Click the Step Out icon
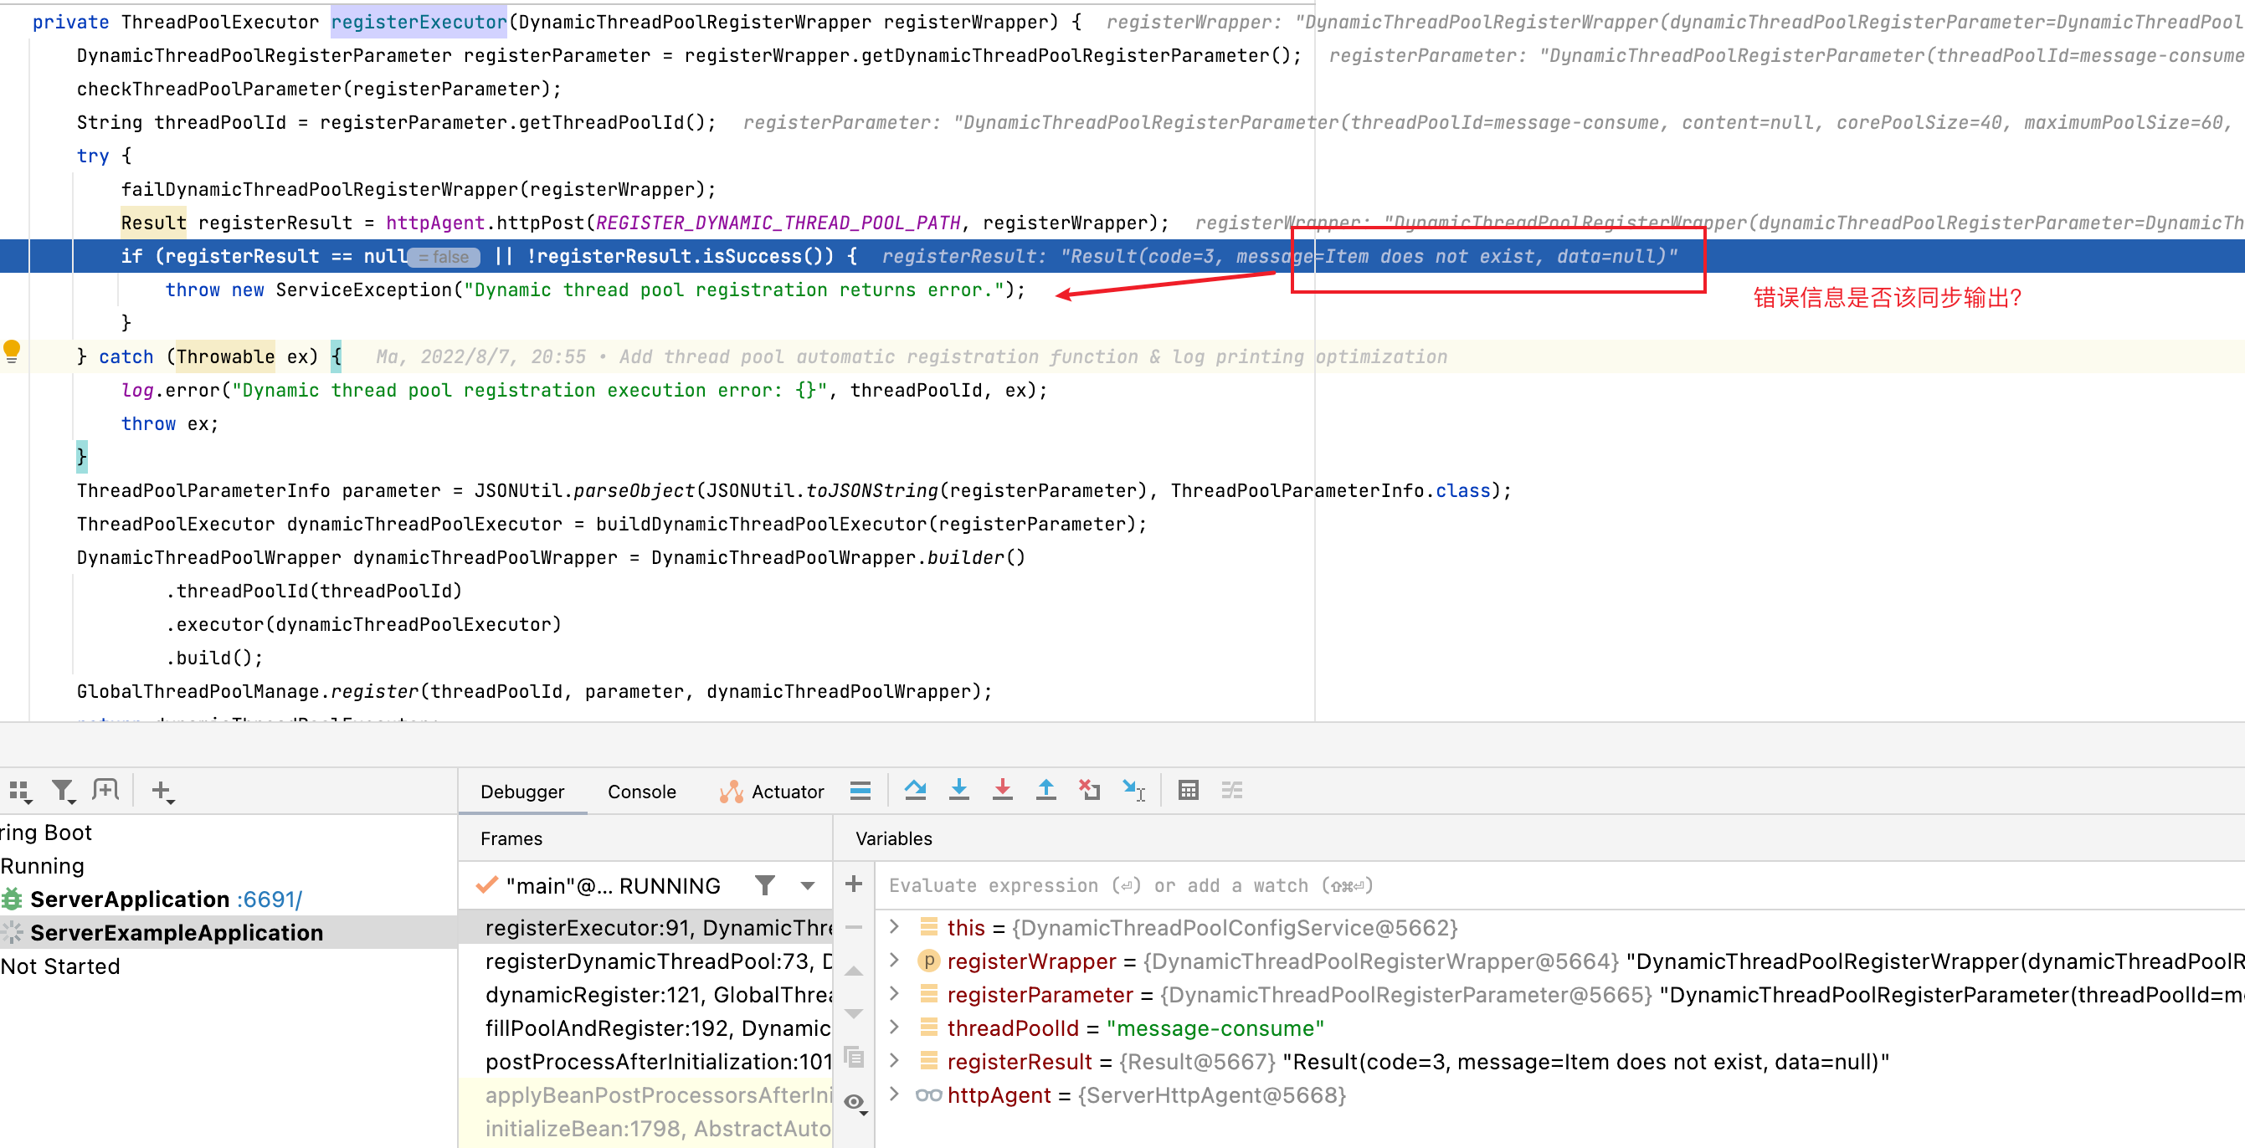Image resolution: width=2245 pixels, height=1148 pixels. [1045, 790]
